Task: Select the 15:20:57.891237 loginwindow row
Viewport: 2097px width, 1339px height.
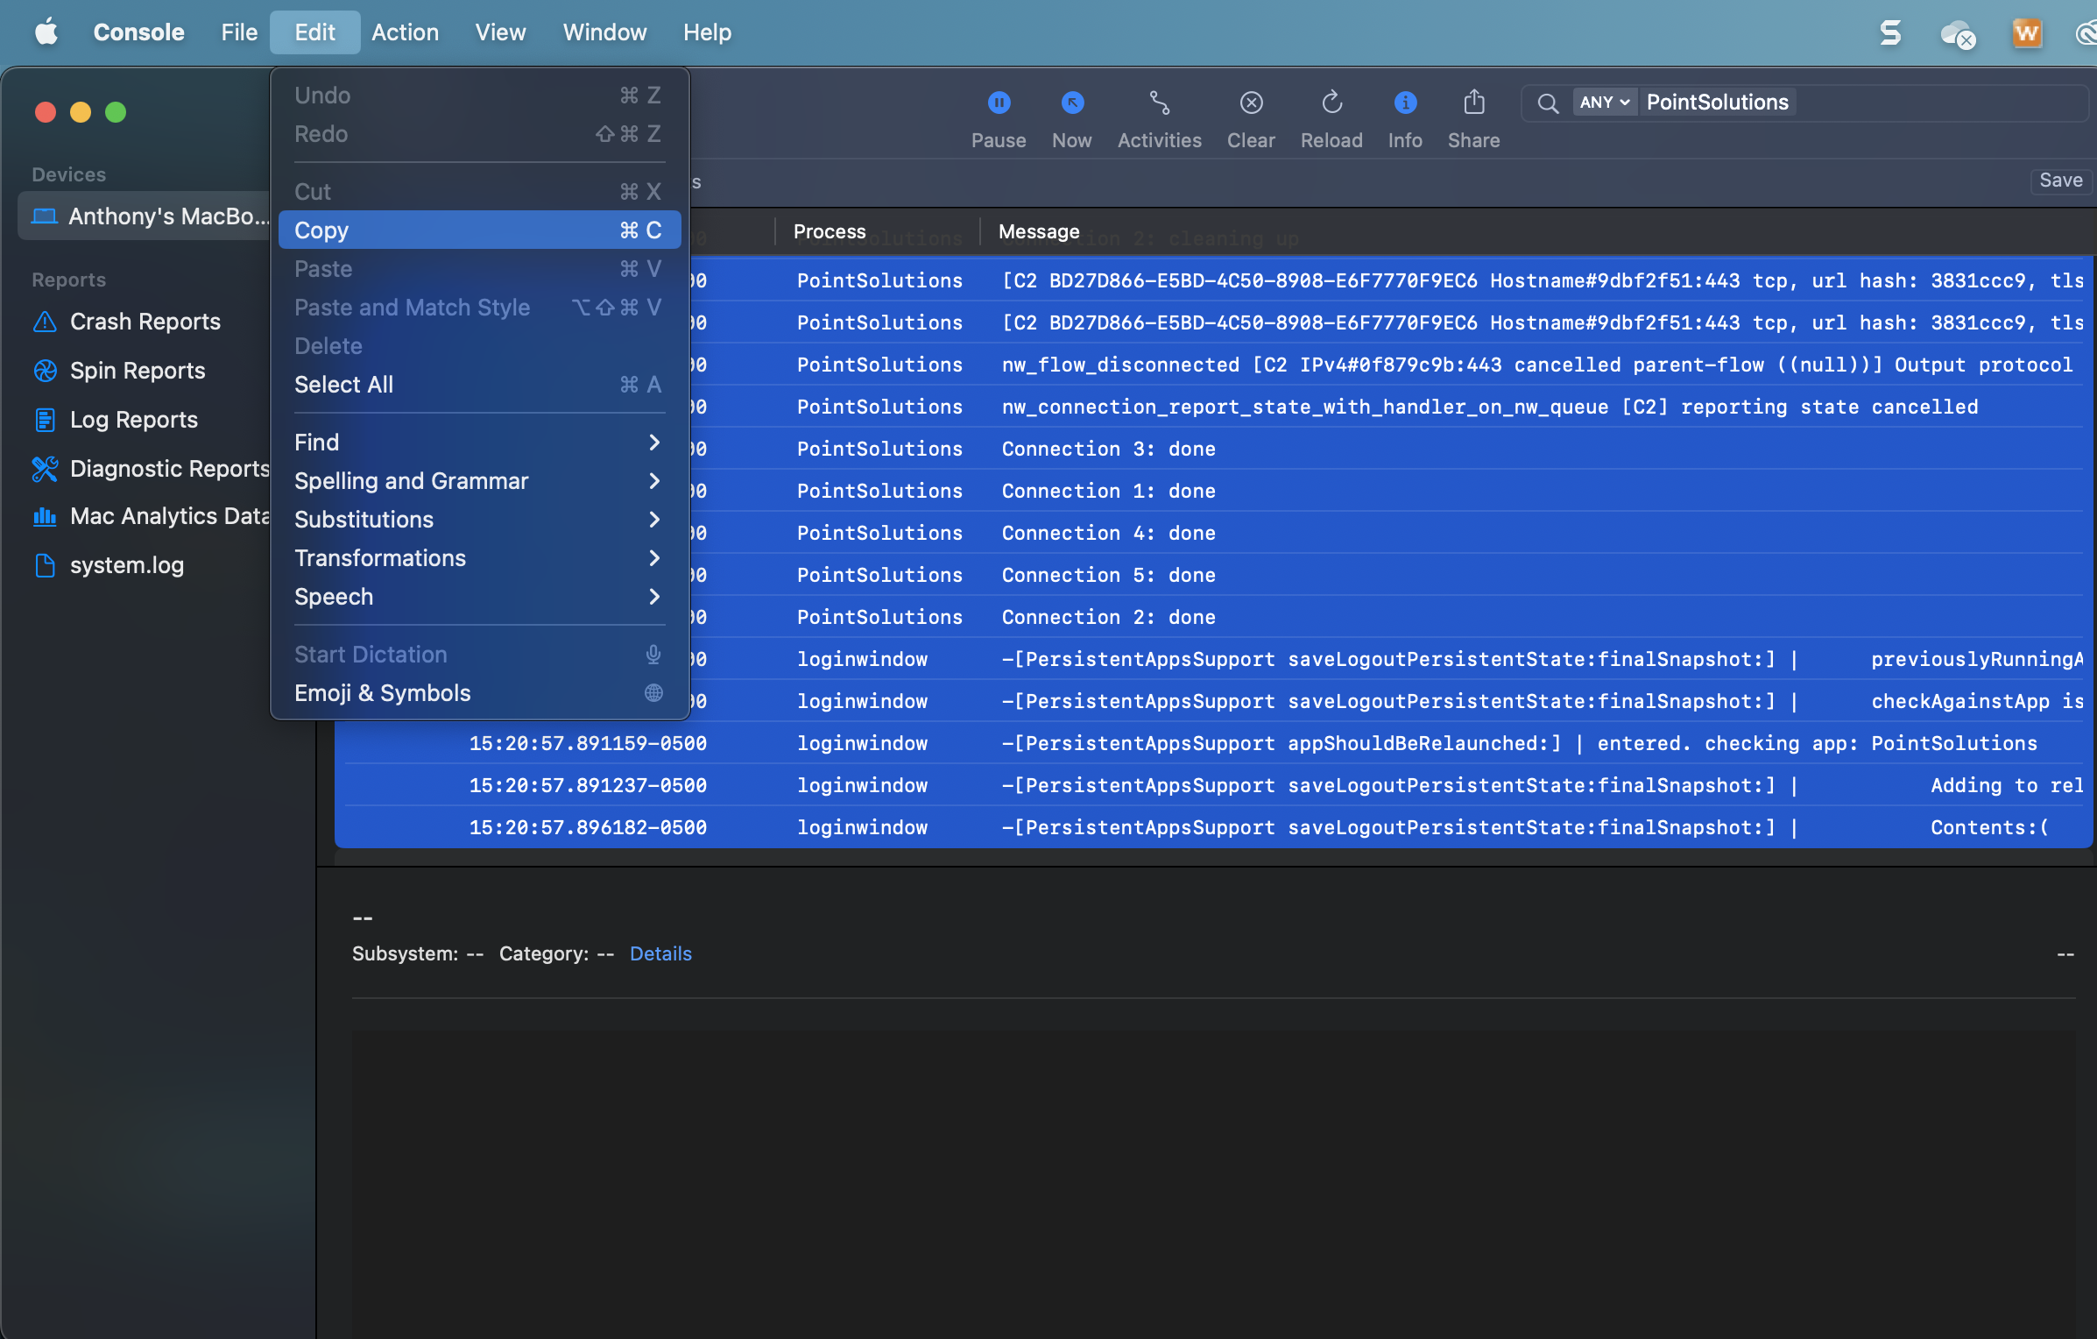Action: [x=1214, y=785]
